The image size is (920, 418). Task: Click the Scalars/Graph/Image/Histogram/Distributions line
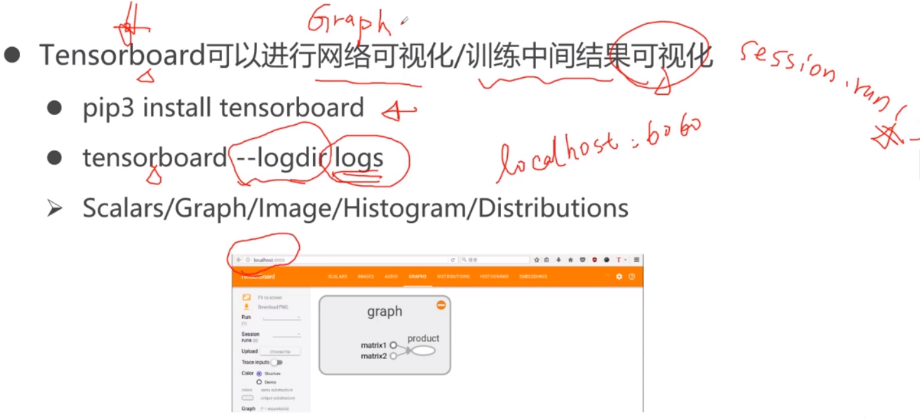click(355, 208)
